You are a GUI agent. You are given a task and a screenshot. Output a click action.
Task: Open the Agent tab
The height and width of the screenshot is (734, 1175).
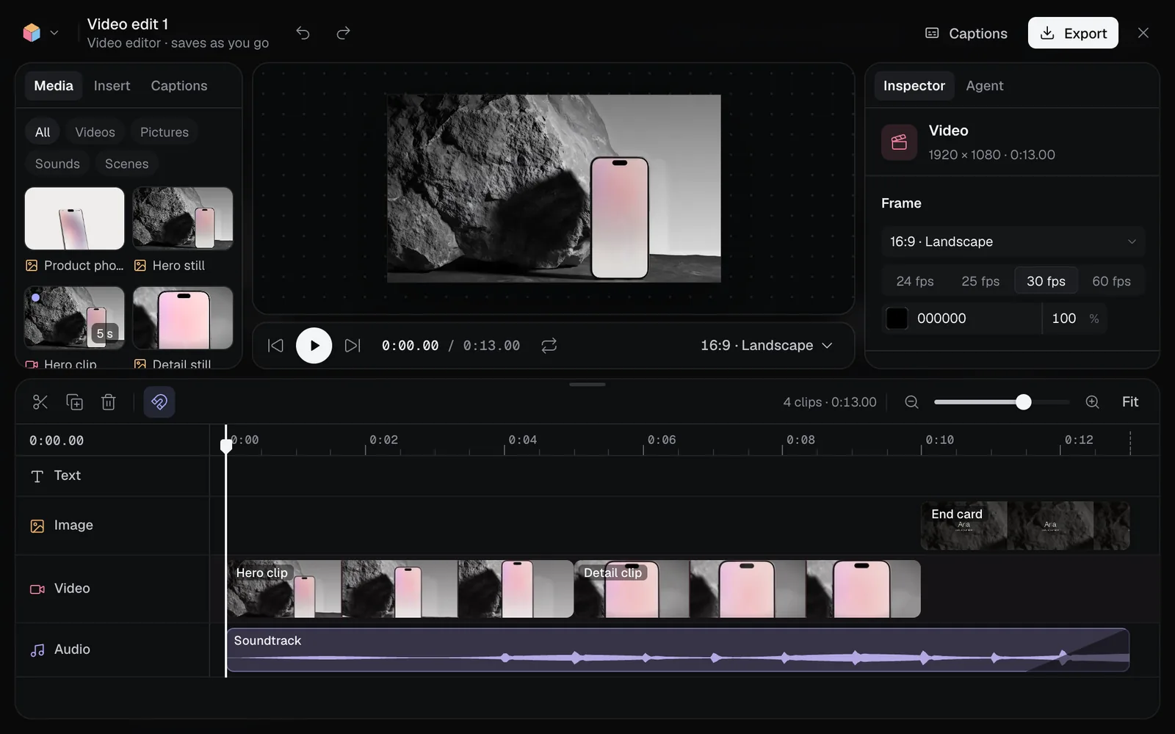985,86
